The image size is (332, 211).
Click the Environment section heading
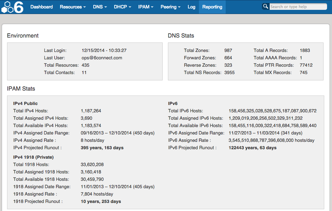(23, 36)
